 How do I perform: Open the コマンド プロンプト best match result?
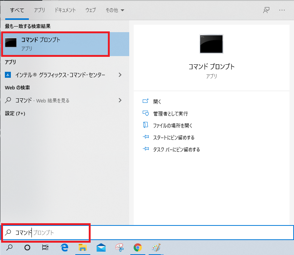[x=65, y=44]
